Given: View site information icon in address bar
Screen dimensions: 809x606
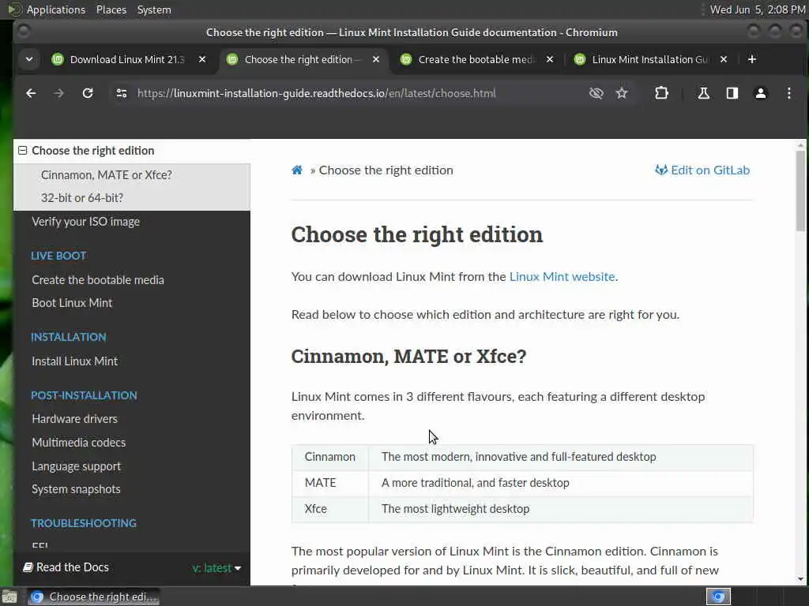Looking at the screenshot, I should coord(122,93).
